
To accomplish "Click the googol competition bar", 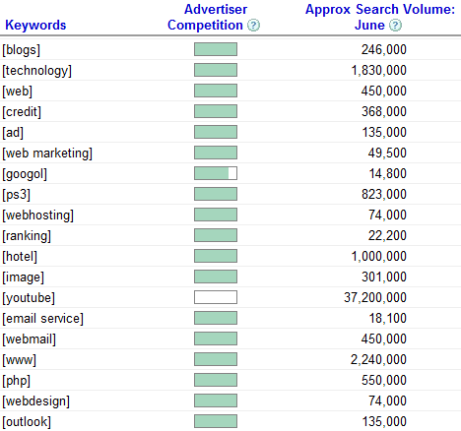I will 216,173.
